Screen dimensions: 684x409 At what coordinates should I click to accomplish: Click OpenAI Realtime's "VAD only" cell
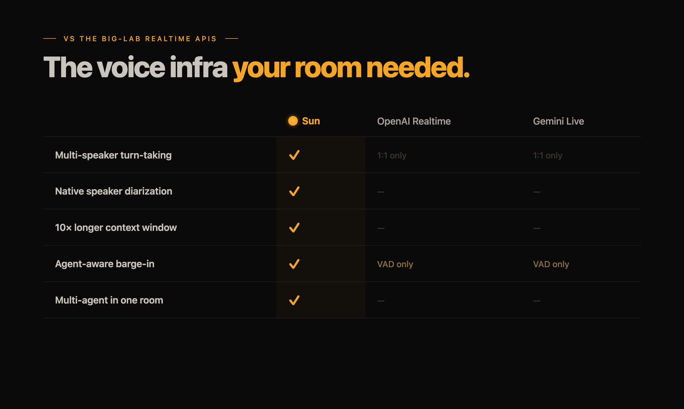click(x=395, y=264)
